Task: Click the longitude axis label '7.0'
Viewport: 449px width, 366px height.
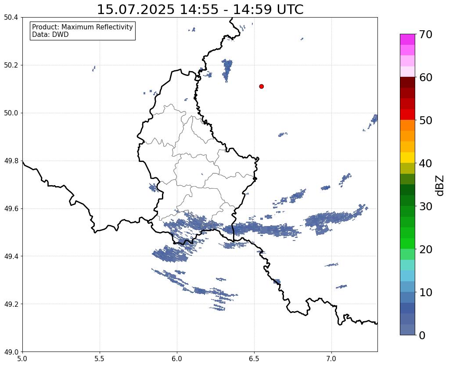Action: click(x=331, y=359)
